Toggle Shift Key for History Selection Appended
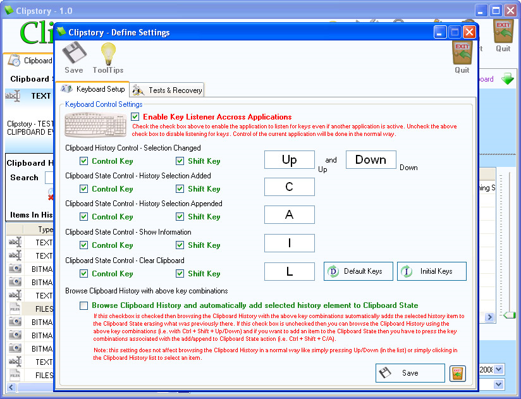Screen dimensions: 521x399 click(180, 217)
